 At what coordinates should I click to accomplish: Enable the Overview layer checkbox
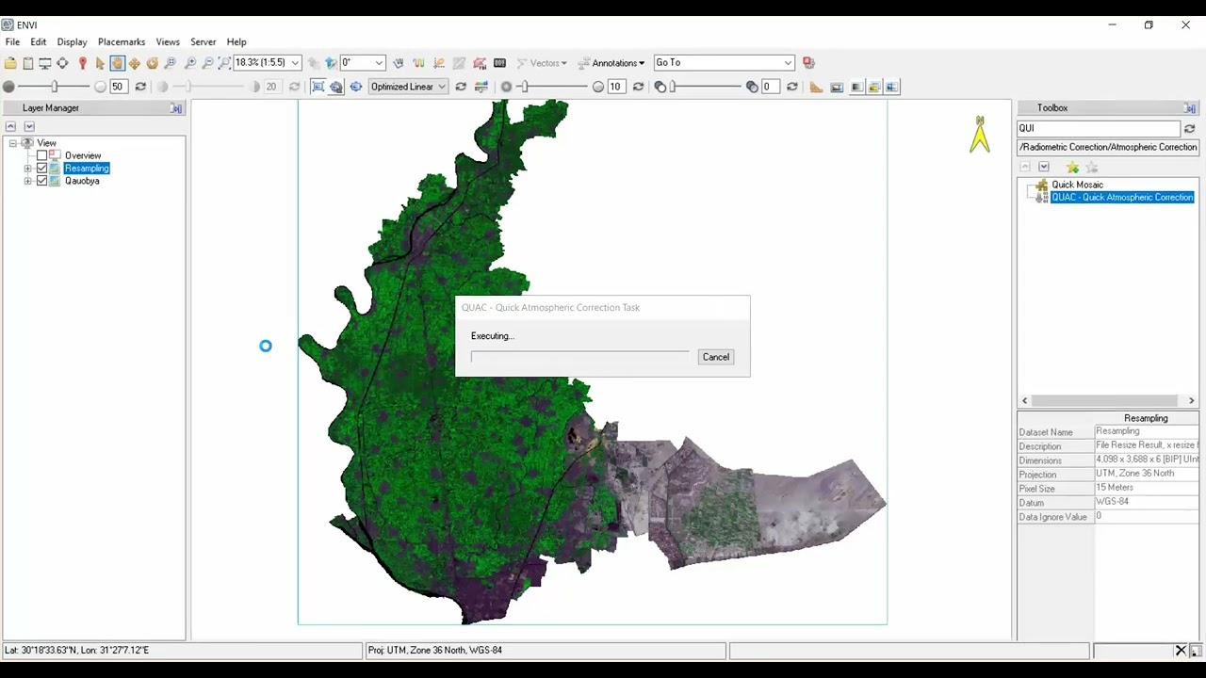[41, 155]
